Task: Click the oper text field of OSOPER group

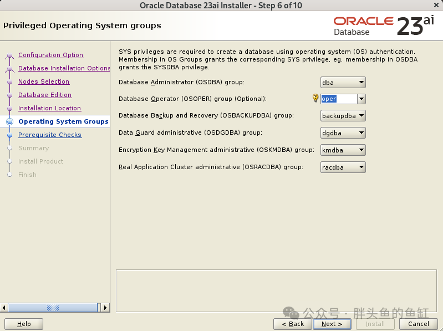Action: [339, 99]
